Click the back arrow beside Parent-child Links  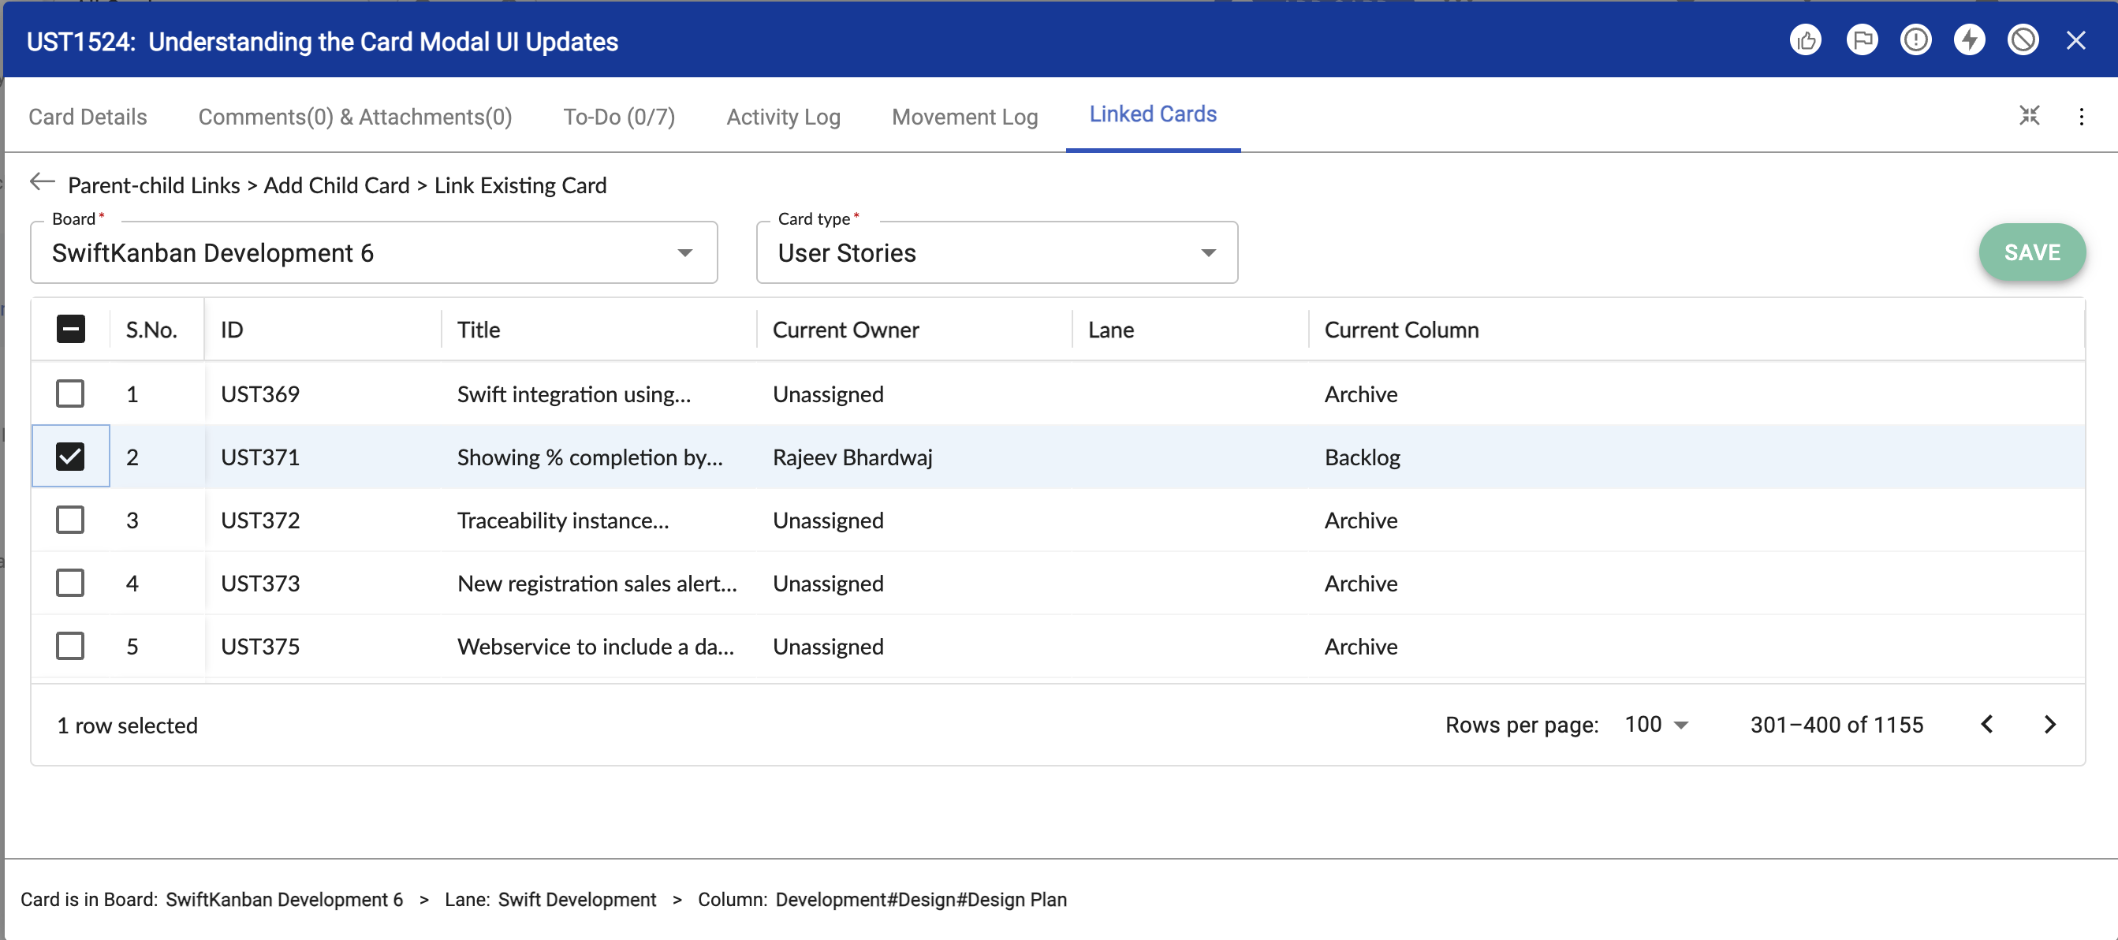42,181
